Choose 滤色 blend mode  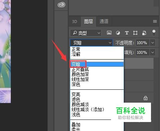[97, 99]
